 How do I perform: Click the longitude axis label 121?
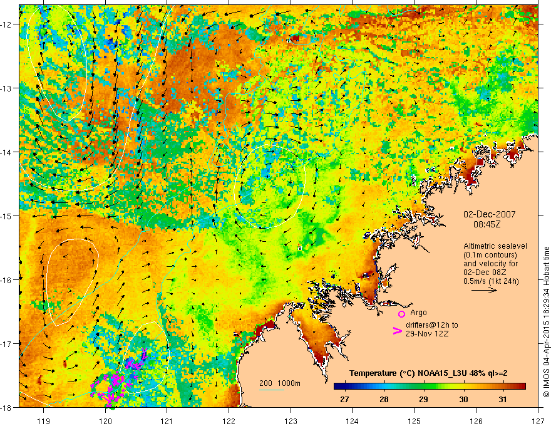(167, 421)
